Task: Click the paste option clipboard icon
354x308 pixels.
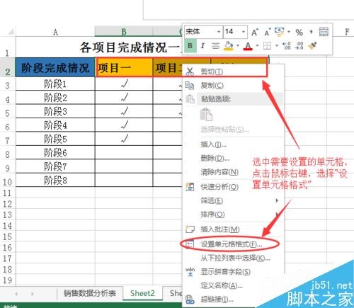Action: tap(206, 115)
